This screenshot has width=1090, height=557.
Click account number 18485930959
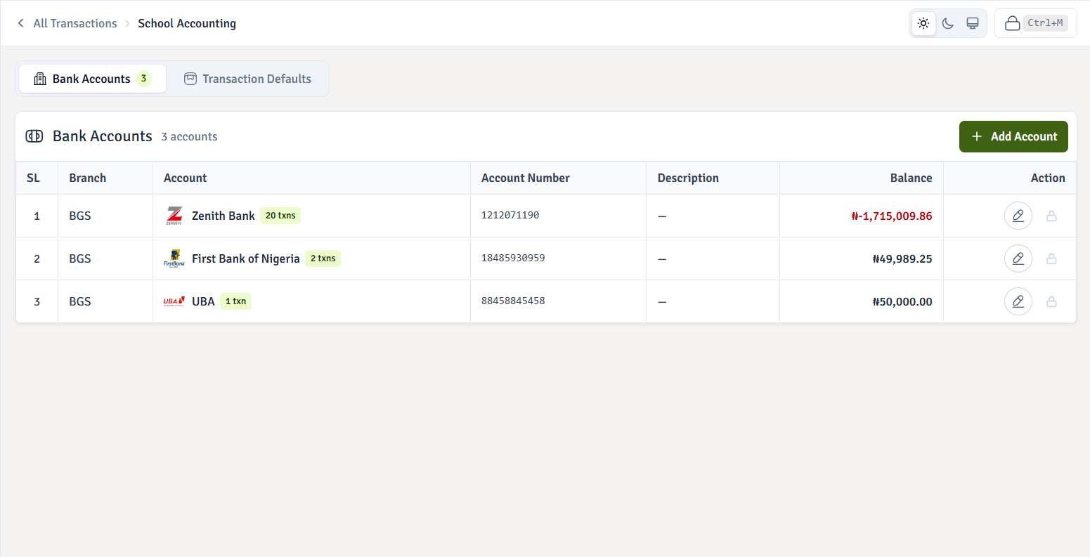513,258
